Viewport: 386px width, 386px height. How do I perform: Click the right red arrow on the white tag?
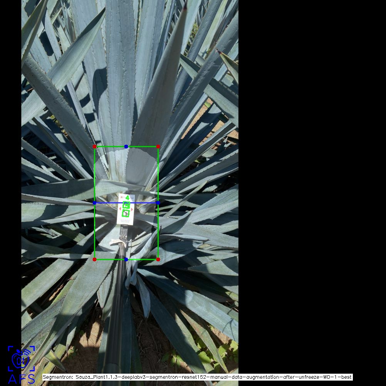pyautogui.click(x=132, y=210)
